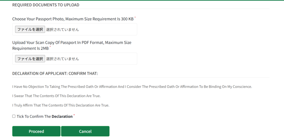Click empty area inside the passport photo upload field

tap(111, 29)
